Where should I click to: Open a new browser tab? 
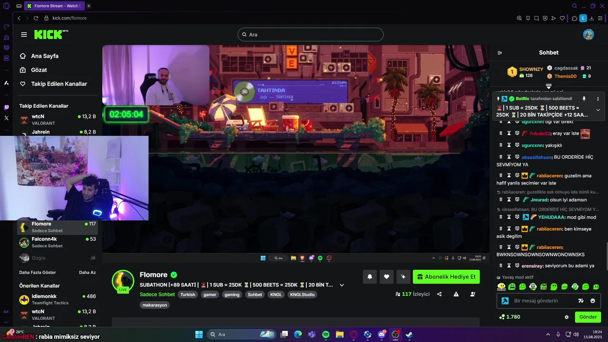tap(89, 6)
